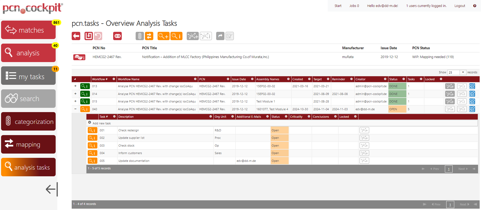
Task: Click the PCN info icon beside HEMCG2-2467
Action: (x=79, y=57)
